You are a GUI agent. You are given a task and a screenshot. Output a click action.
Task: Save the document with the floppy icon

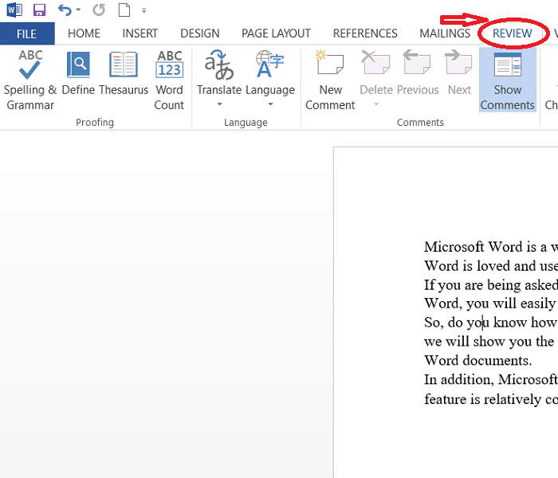(39, 10)
